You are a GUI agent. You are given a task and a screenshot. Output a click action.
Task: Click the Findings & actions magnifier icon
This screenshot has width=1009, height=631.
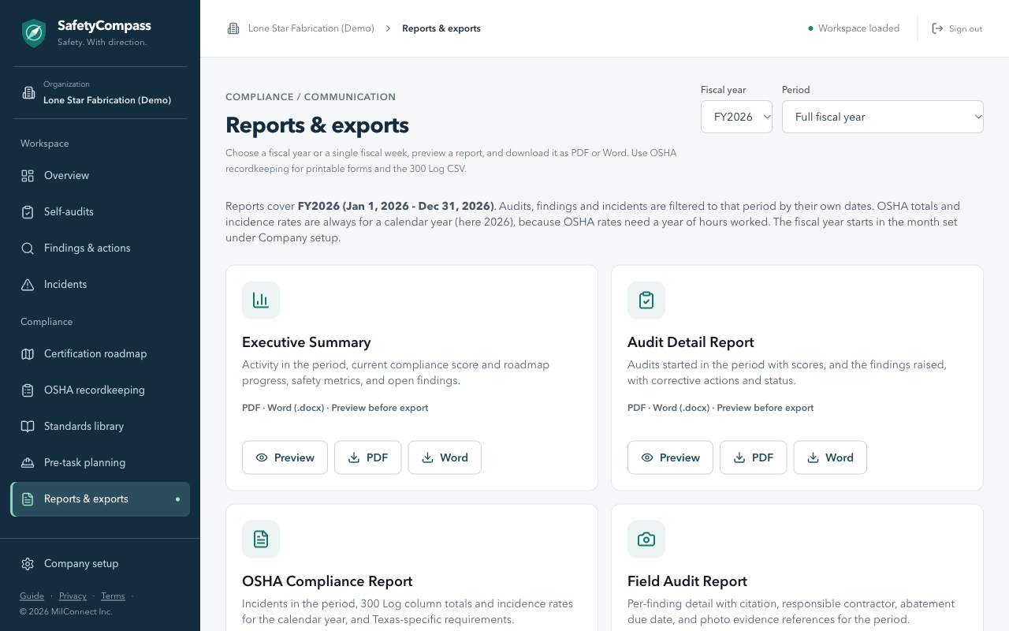click(28, 248)
